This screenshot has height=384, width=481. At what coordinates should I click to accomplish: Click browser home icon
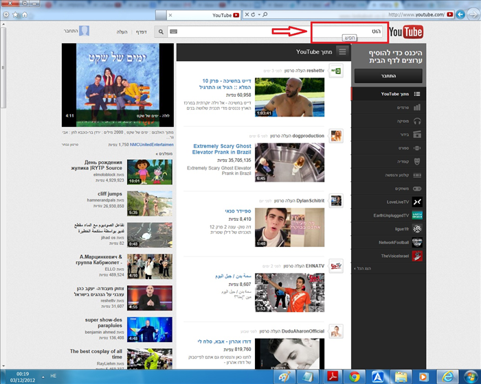25,14
